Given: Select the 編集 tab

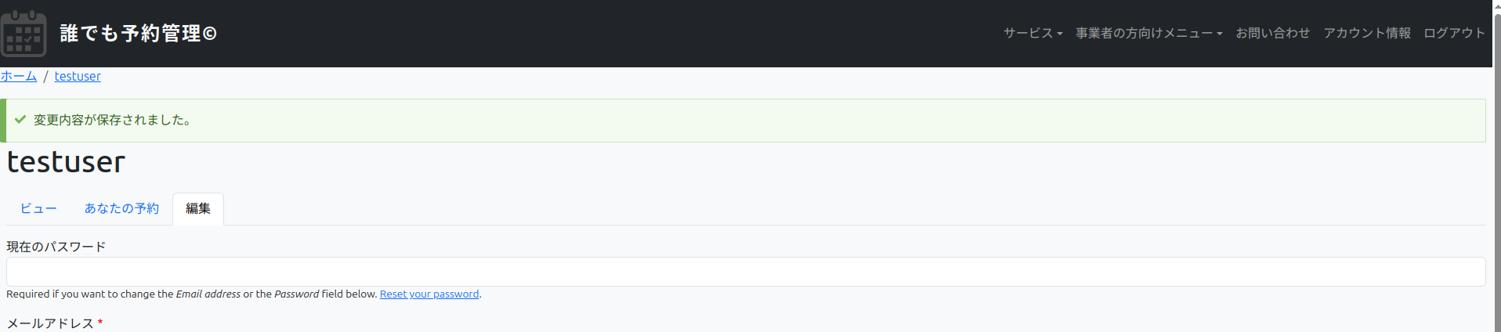Looking at the screenshot, I should (198, 208).
